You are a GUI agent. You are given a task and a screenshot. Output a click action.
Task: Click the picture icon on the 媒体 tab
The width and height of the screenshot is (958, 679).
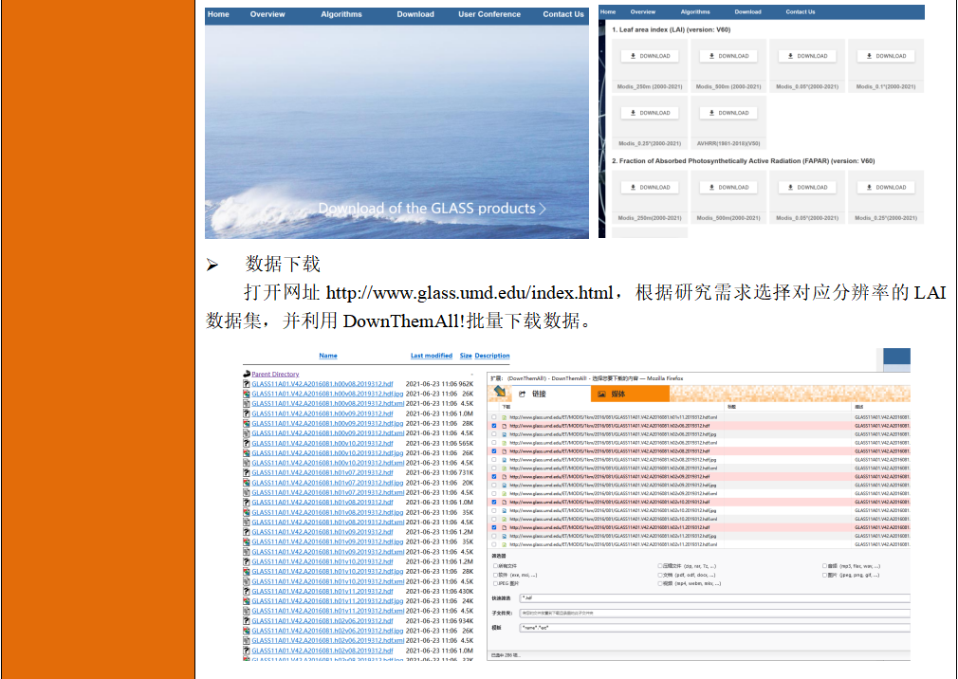point(600,395)
